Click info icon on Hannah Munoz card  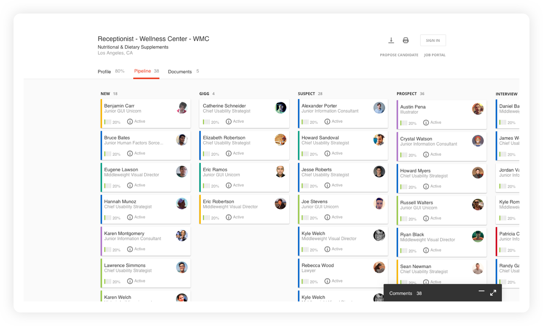pyautogui.click(x=130, y=217)
